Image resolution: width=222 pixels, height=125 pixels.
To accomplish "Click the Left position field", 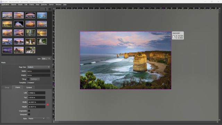I will tap(37, 93).
